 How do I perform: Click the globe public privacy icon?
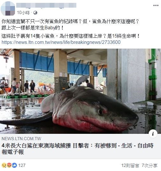click(x=35, y=13)
